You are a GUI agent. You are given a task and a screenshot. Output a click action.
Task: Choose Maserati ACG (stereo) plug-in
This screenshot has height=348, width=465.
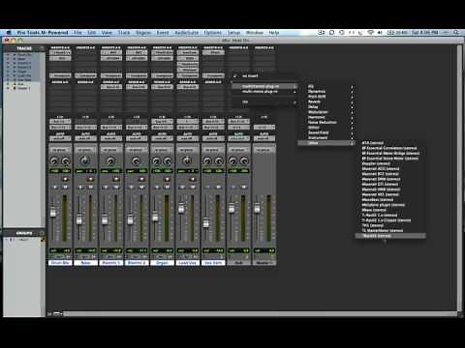click(390, 168)
